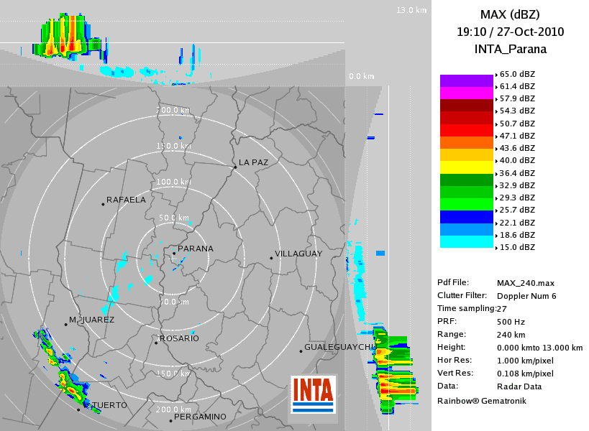Click the 29.3 dBZ legend label
589x431 pixels.
coord(517,198)
